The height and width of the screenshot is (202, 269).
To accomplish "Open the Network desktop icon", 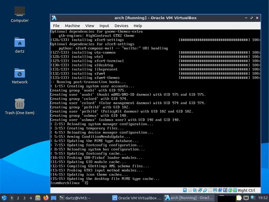I will tap(19, 76).
